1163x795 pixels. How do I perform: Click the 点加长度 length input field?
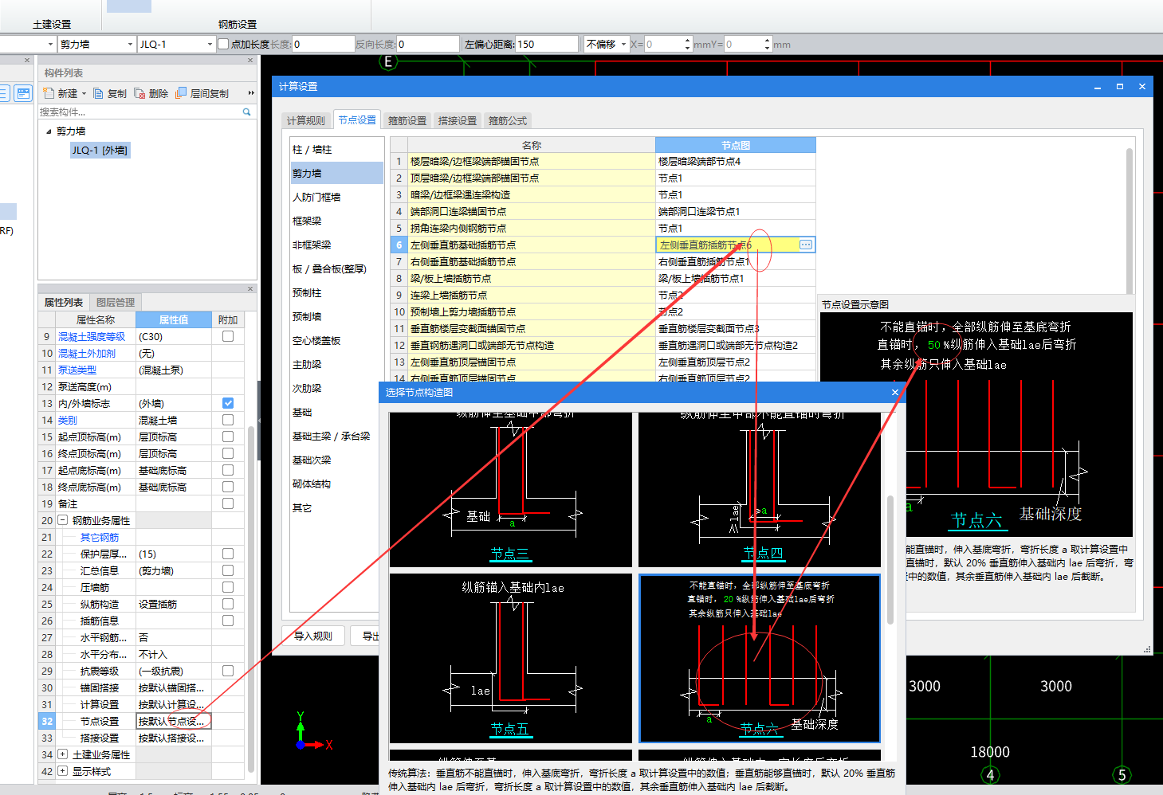323,45
